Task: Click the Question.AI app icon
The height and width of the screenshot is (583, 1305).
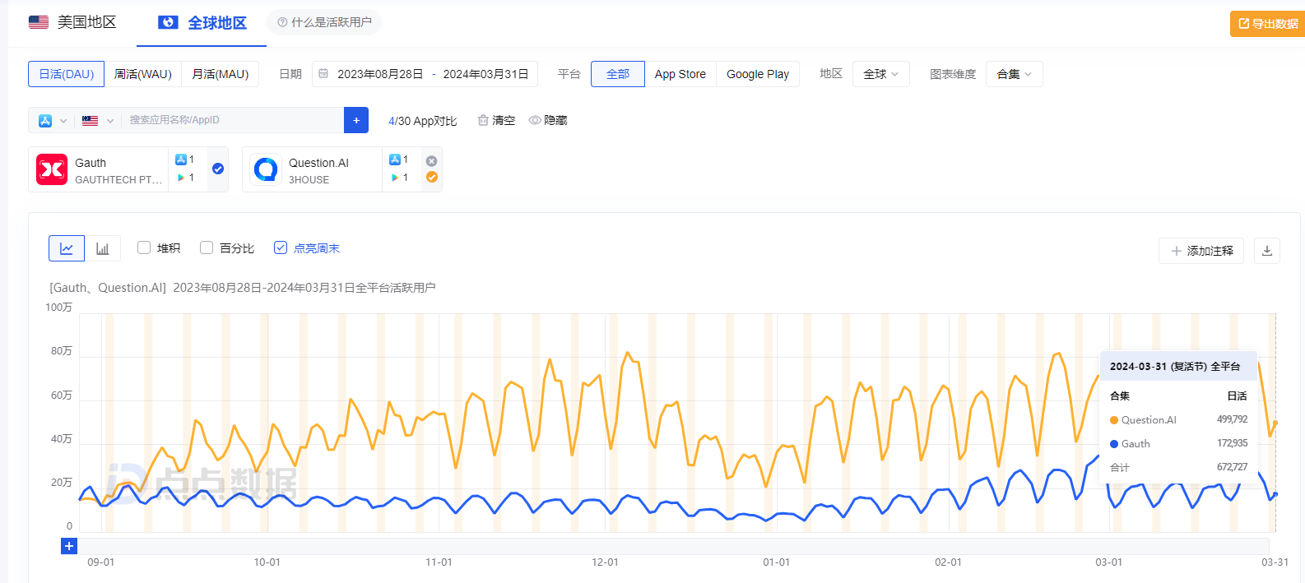Action: [266, 169]
